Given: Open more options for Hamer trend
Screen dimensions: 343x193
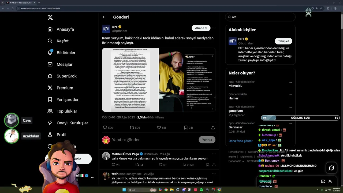Looking at the screenshot, I should (290, 95).
